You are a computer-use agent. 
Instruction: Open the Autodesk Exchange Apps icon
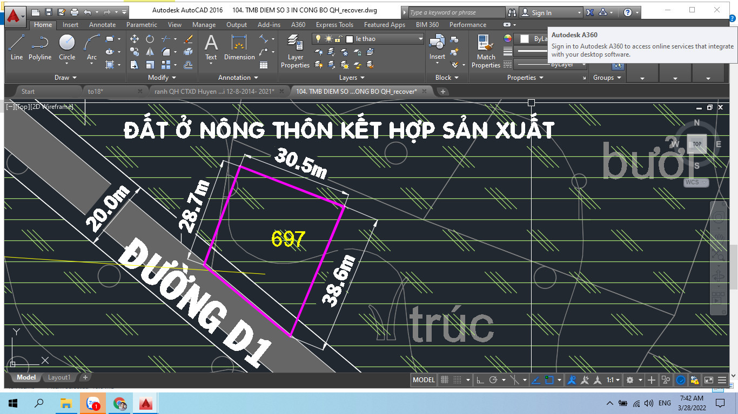[590, 12]
